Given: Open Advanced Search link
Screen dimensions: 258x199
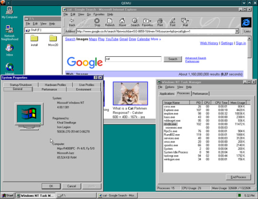Looking at the screenshot, I should 195,58.
